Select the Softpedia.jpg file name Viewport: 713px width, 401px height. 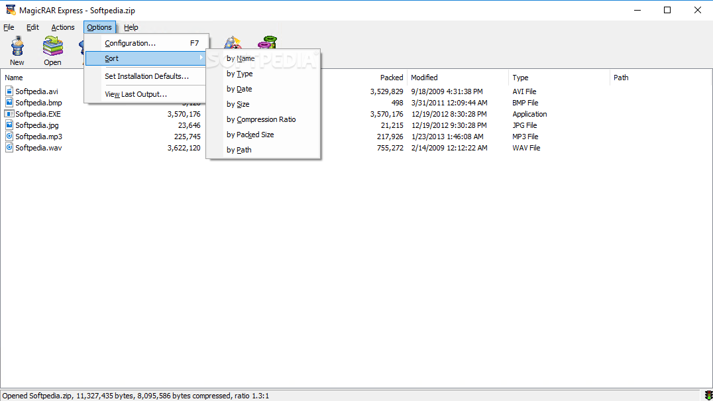click(37, 125)
